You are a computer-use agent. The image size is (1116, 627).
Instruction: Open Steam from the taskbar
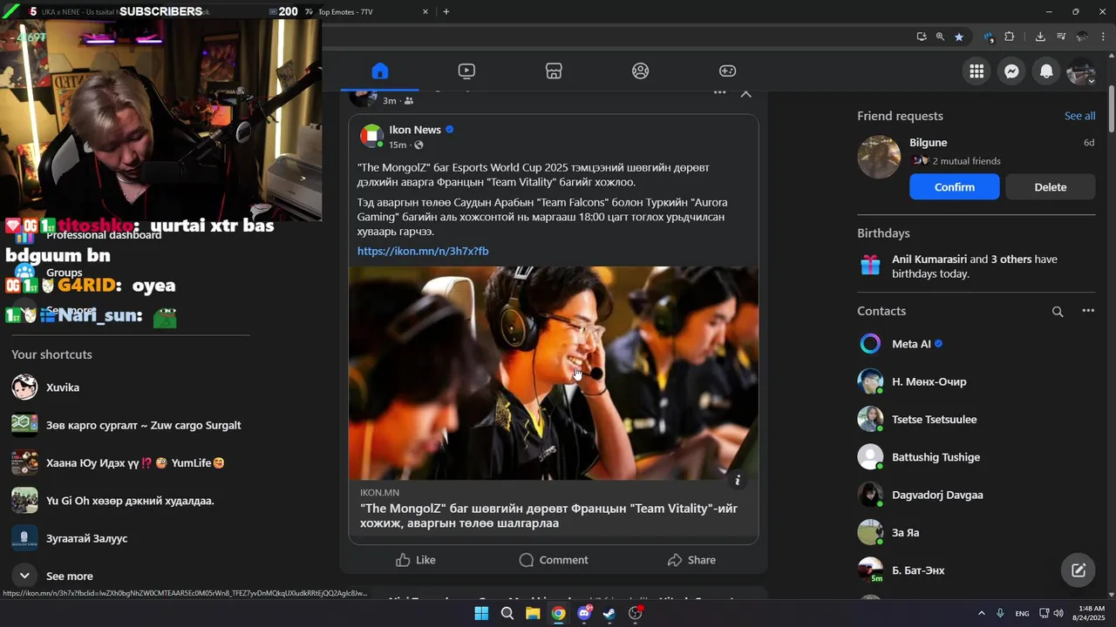[x=609, y=613]
